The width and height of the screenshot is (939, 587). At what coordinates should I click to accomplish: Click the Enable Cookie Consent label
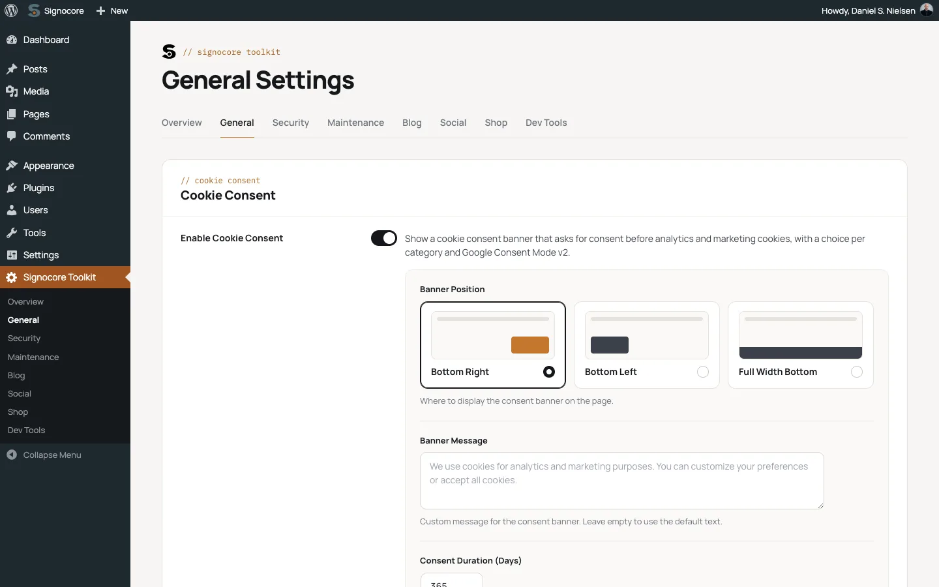[x=231, y=238]
